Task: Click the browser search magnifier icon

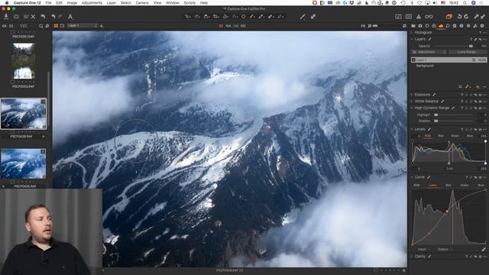Action: click(x=40, y=26)
